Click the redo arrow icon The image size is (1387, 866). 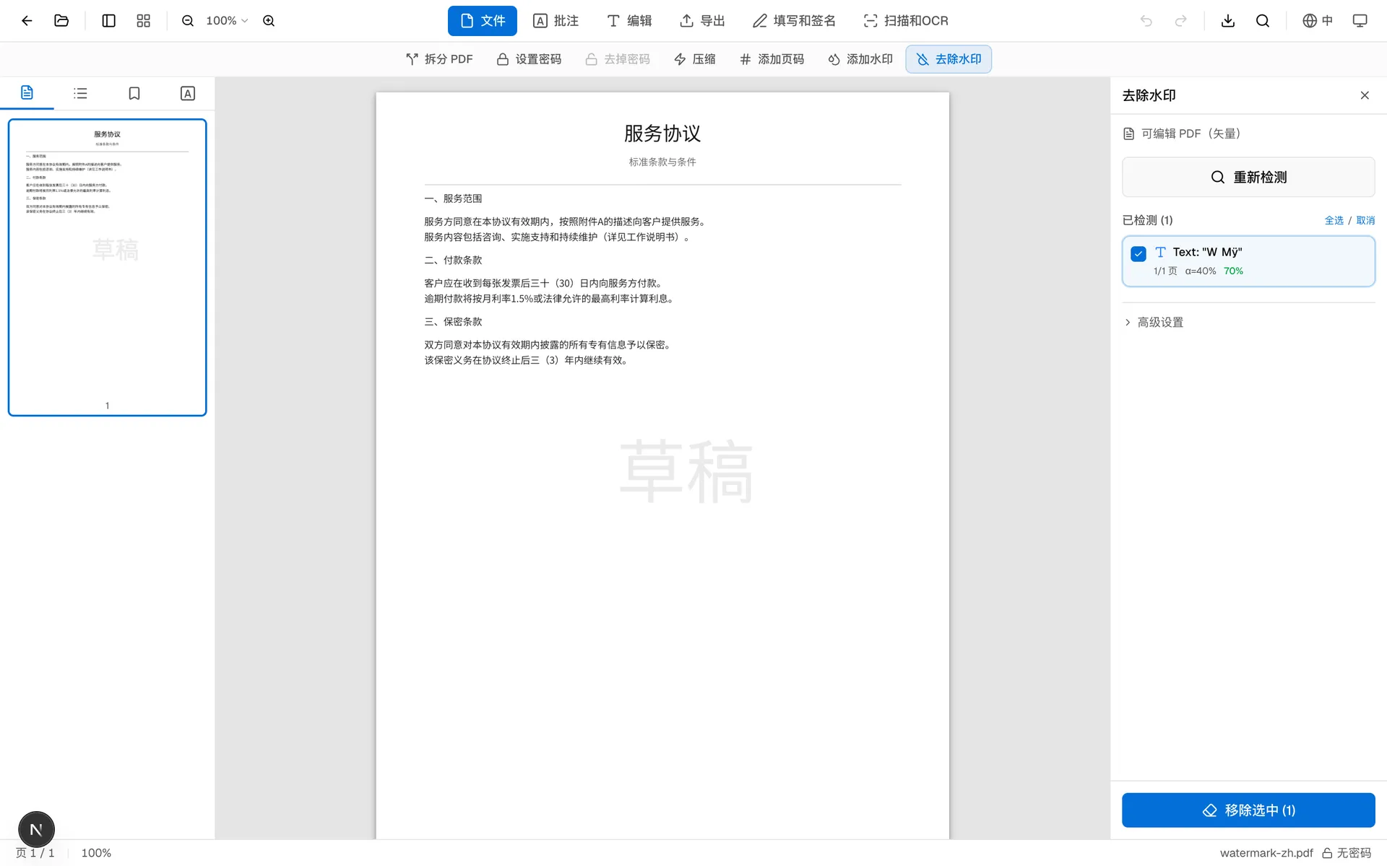point(1181,21)
